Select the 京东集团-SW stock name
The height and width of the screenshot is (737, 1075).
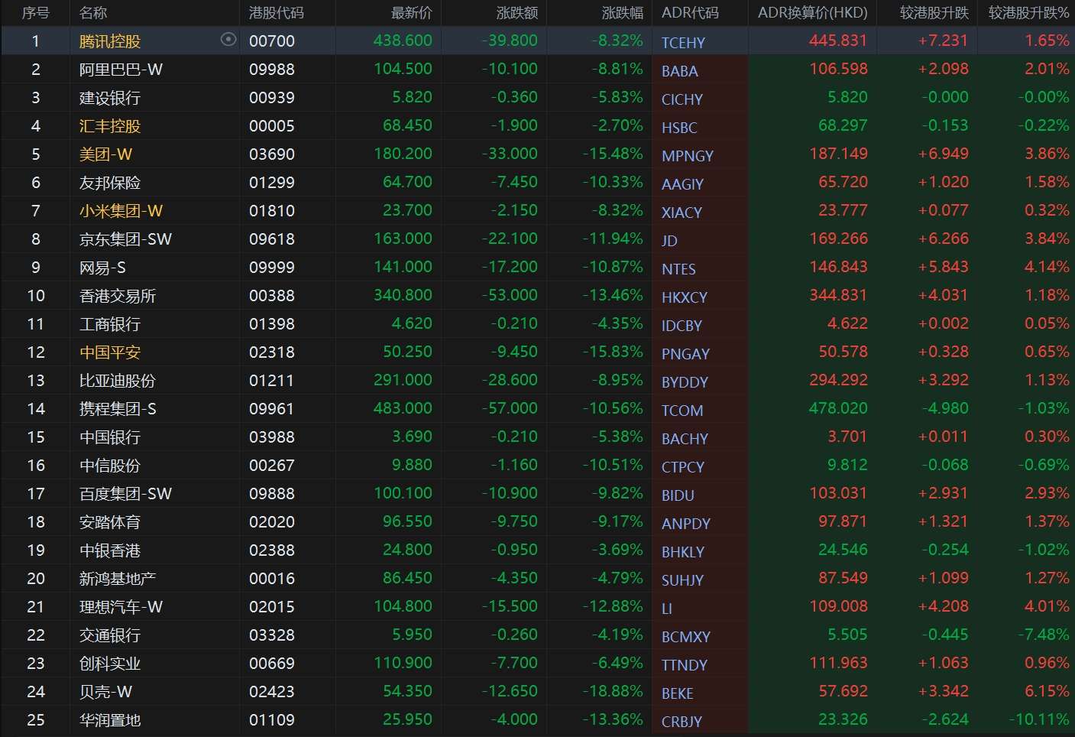[x=125, y=239]
